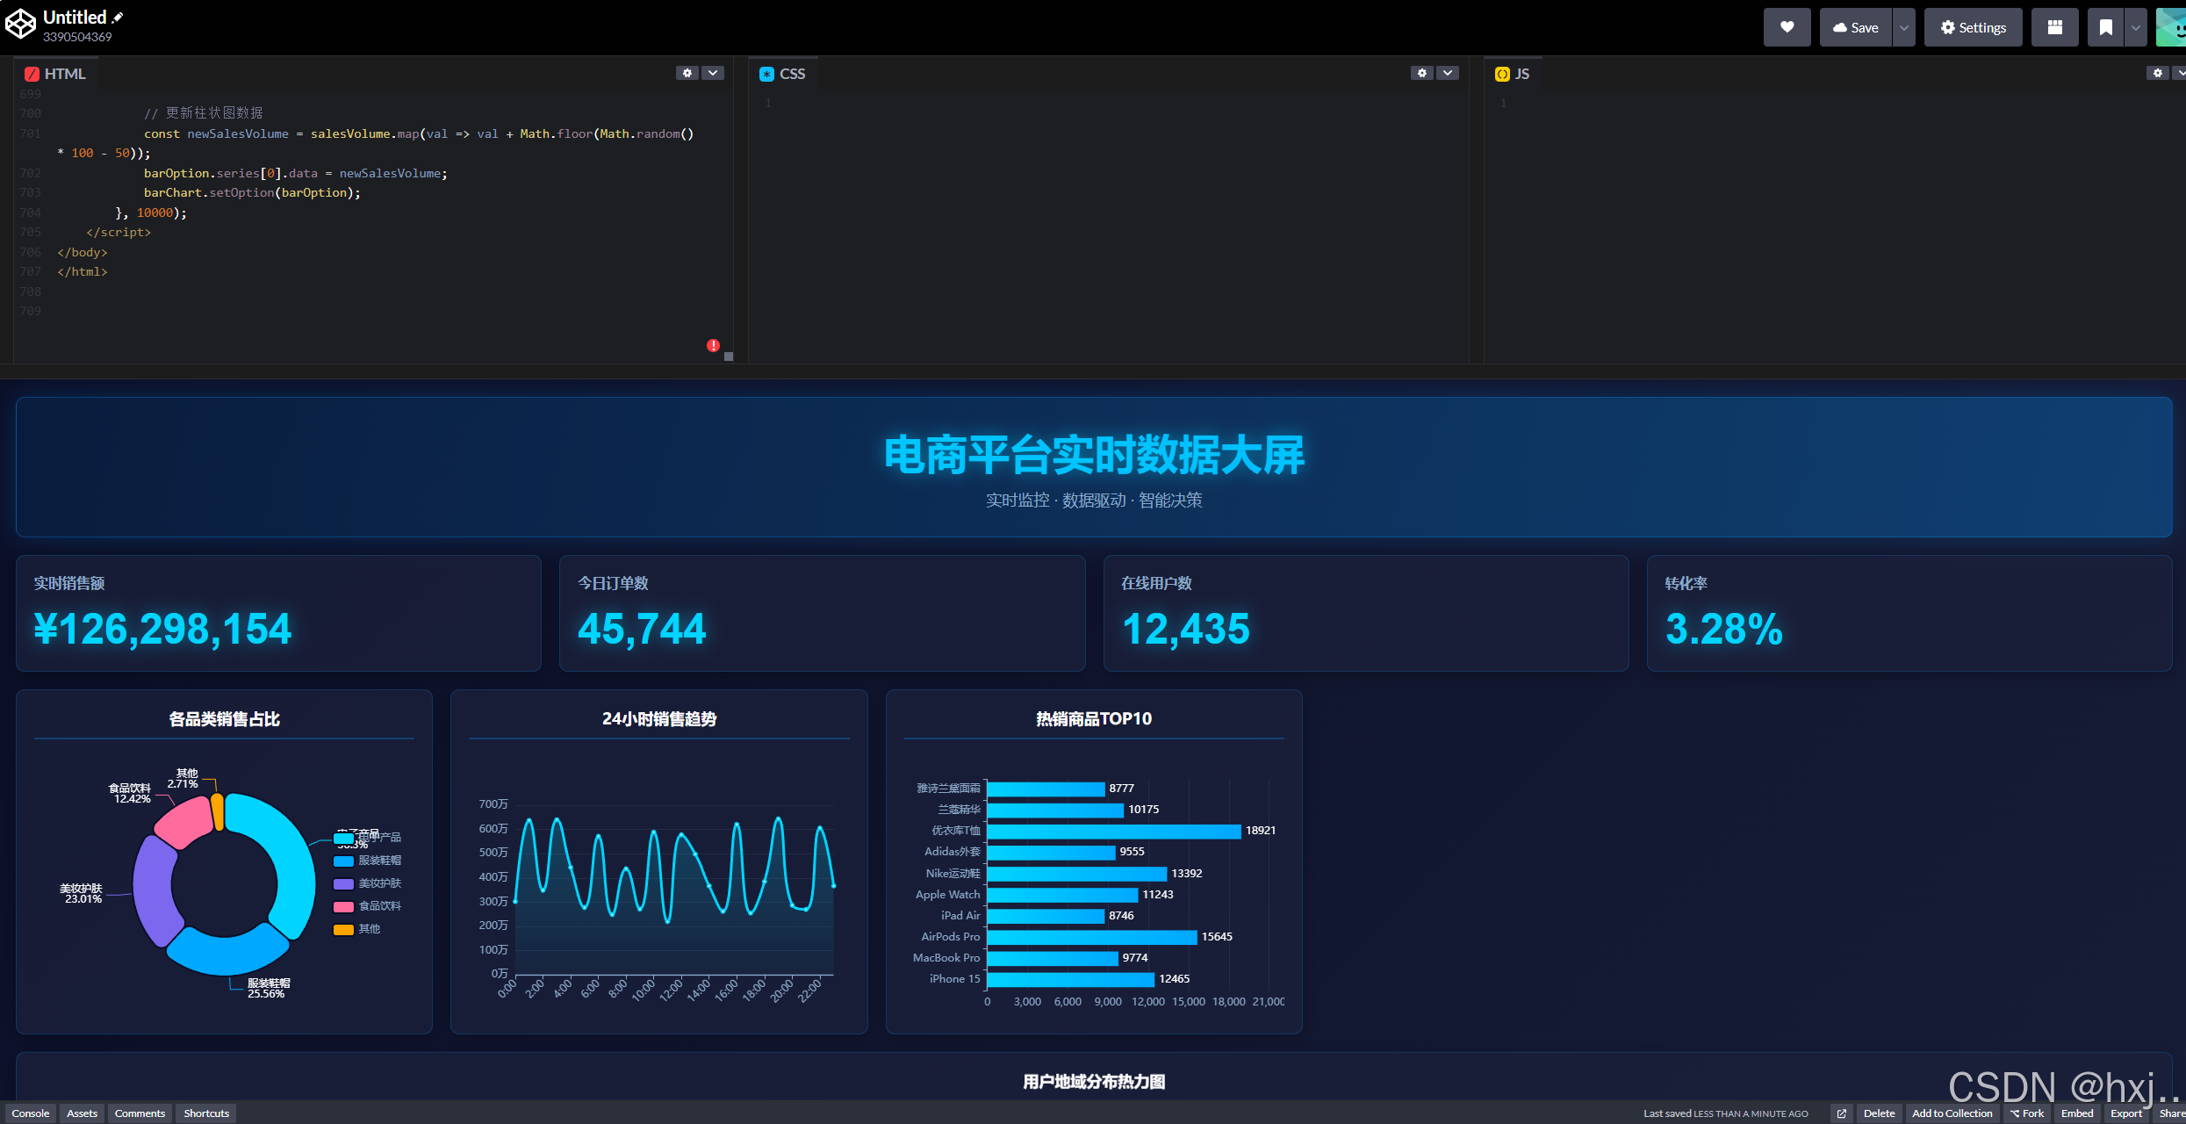Click the heart (love pen) icon
2186x1124 pixels.
point(1787,27)
